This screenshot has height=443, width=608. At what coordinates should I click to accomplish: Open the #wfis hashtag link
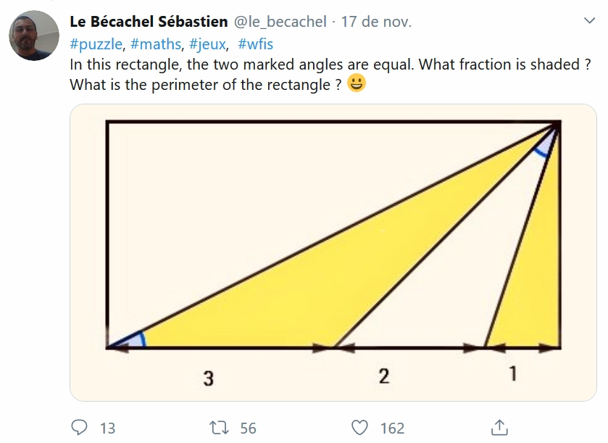click(255, 44)
